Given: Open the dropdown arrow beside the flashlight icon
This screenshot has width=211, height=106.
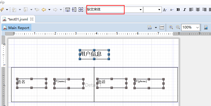Looking at the screenshot, I should [7, 10].
